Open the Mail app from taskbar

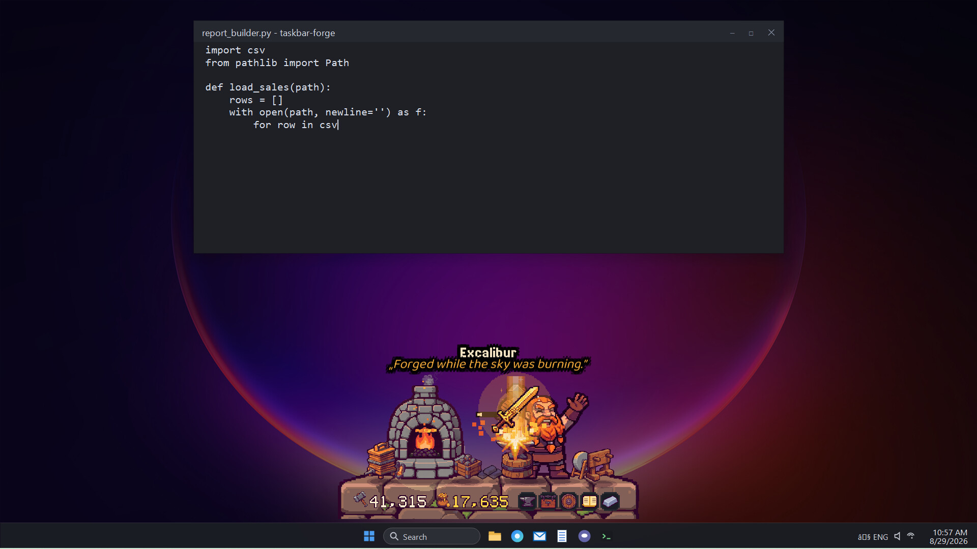pos(539,536)
